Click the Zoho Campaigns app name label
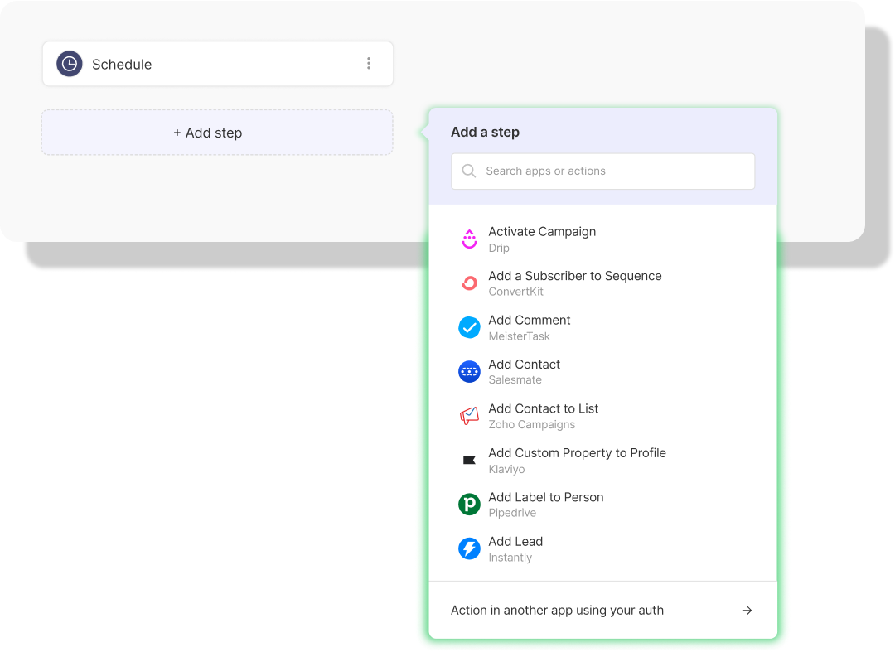Viewport: 895px width, 652px height. click(x=531, y=425)
